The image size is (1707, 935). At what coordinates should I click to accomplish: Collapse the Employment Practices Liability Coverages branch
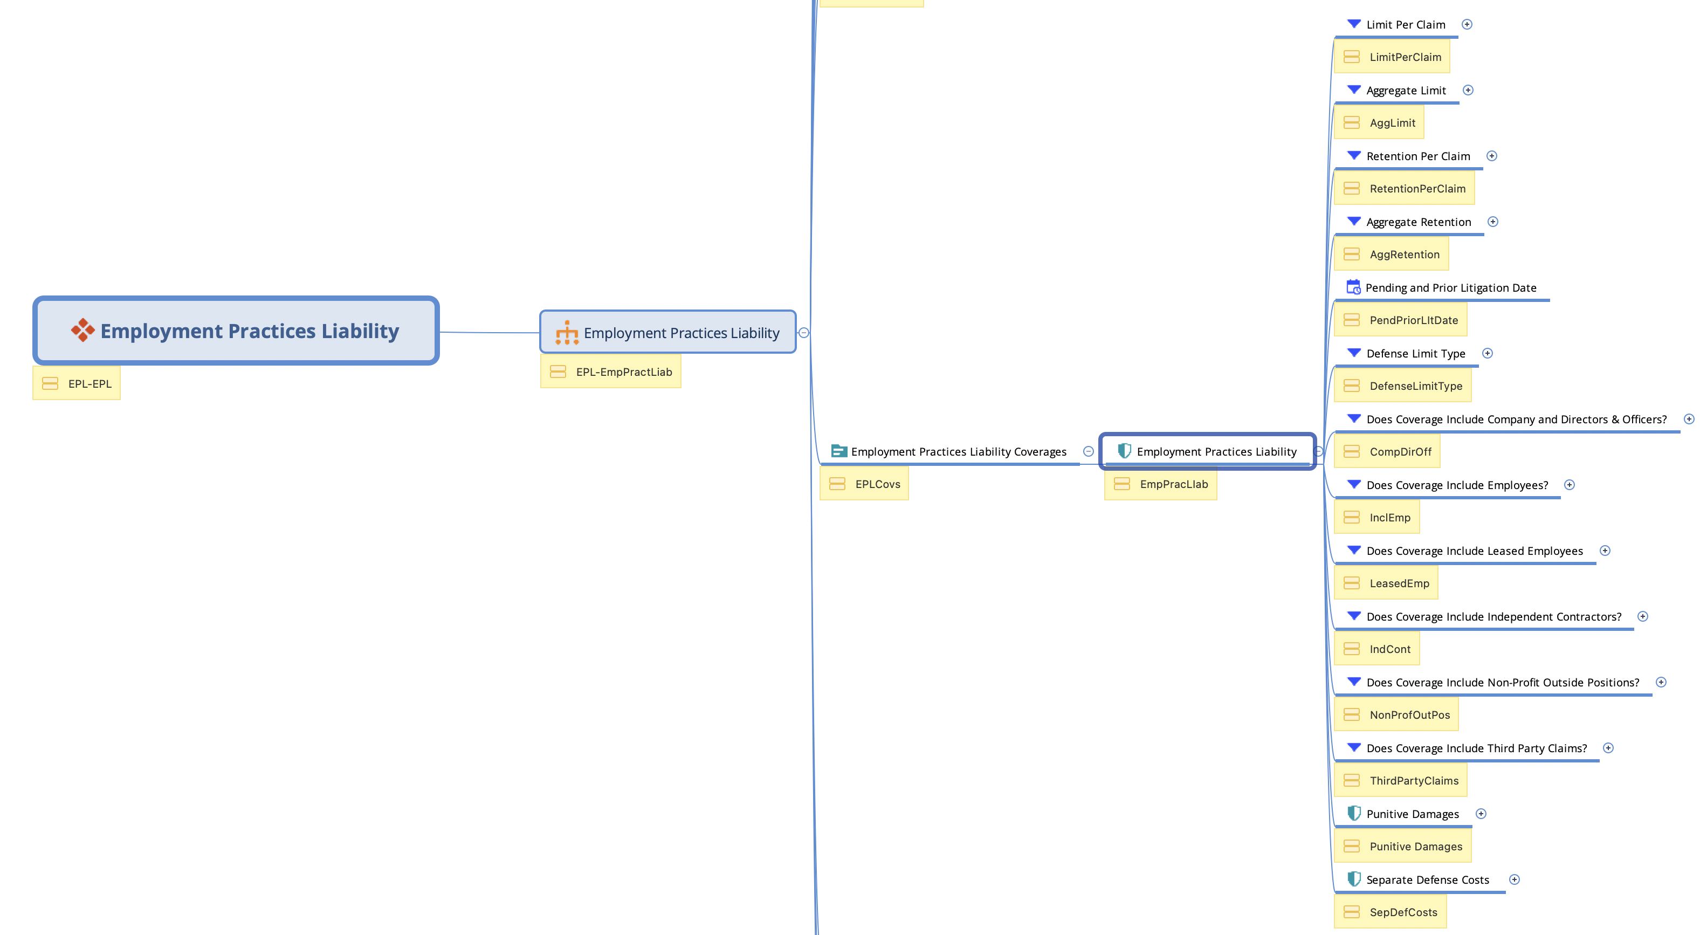tap(1088, 451)
